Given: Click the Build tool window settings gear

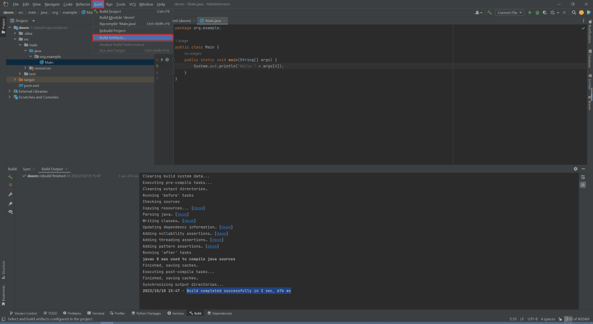Looking at the screenshot, I should [x=576, y=169].
